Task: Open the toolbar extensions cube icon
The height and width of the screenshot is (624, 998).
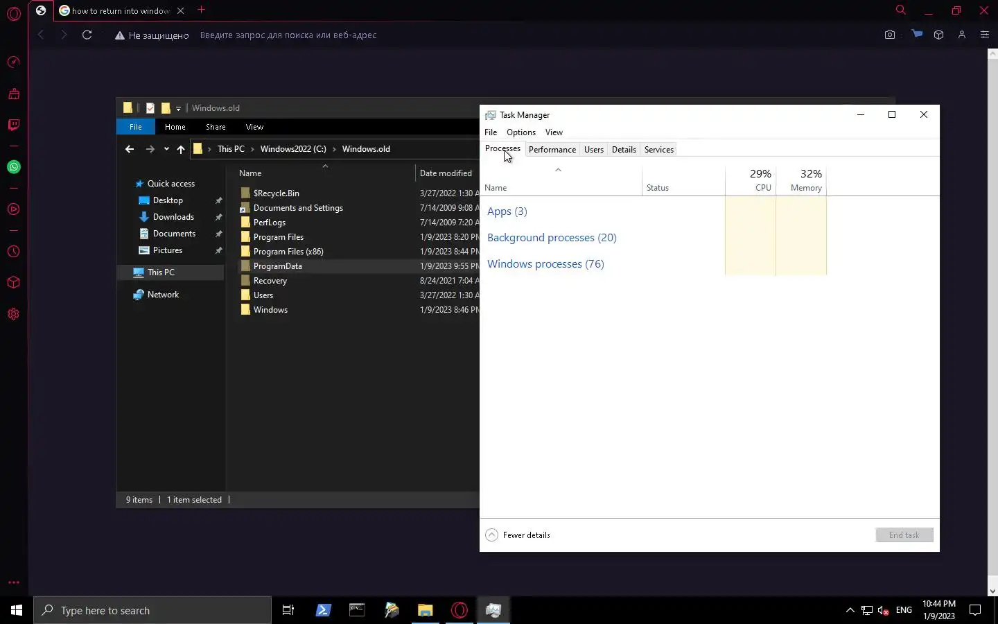Action: click(938, 35)
